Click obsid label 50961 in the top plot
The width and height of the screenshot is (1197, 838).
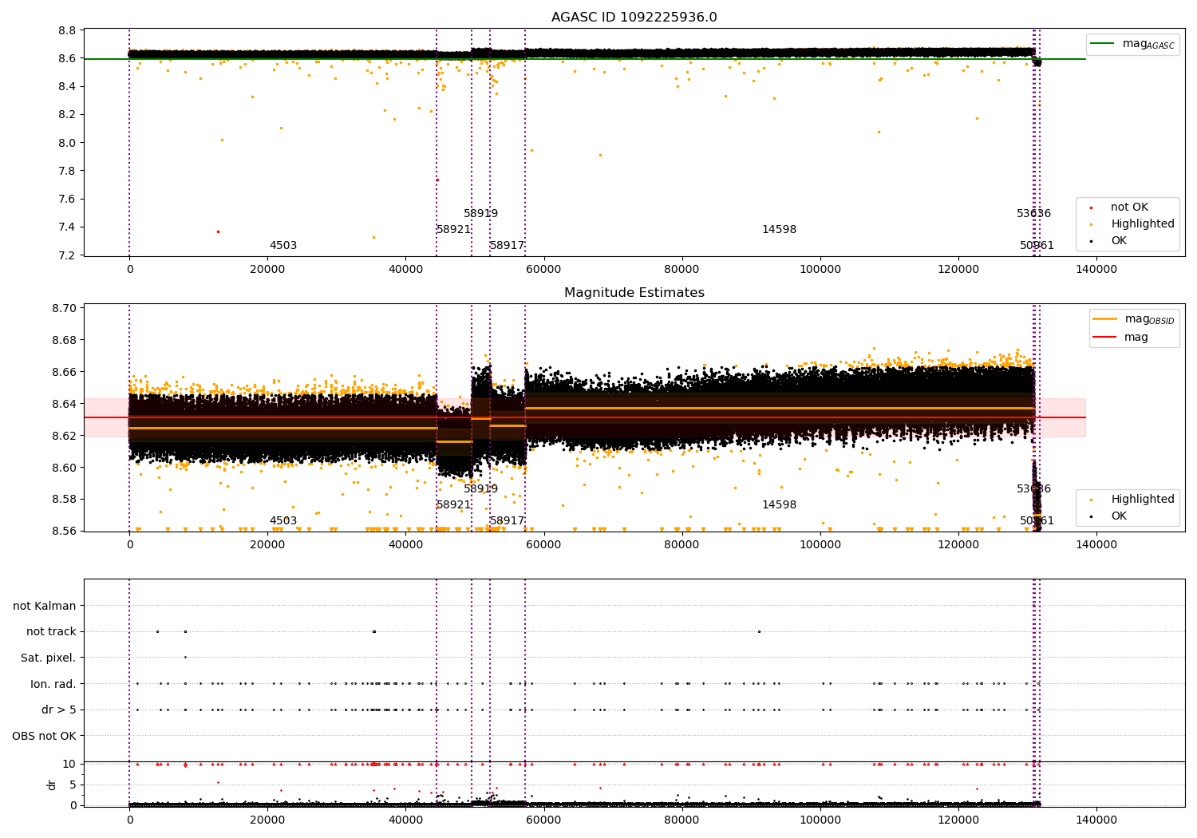(x=1037, y=246)
